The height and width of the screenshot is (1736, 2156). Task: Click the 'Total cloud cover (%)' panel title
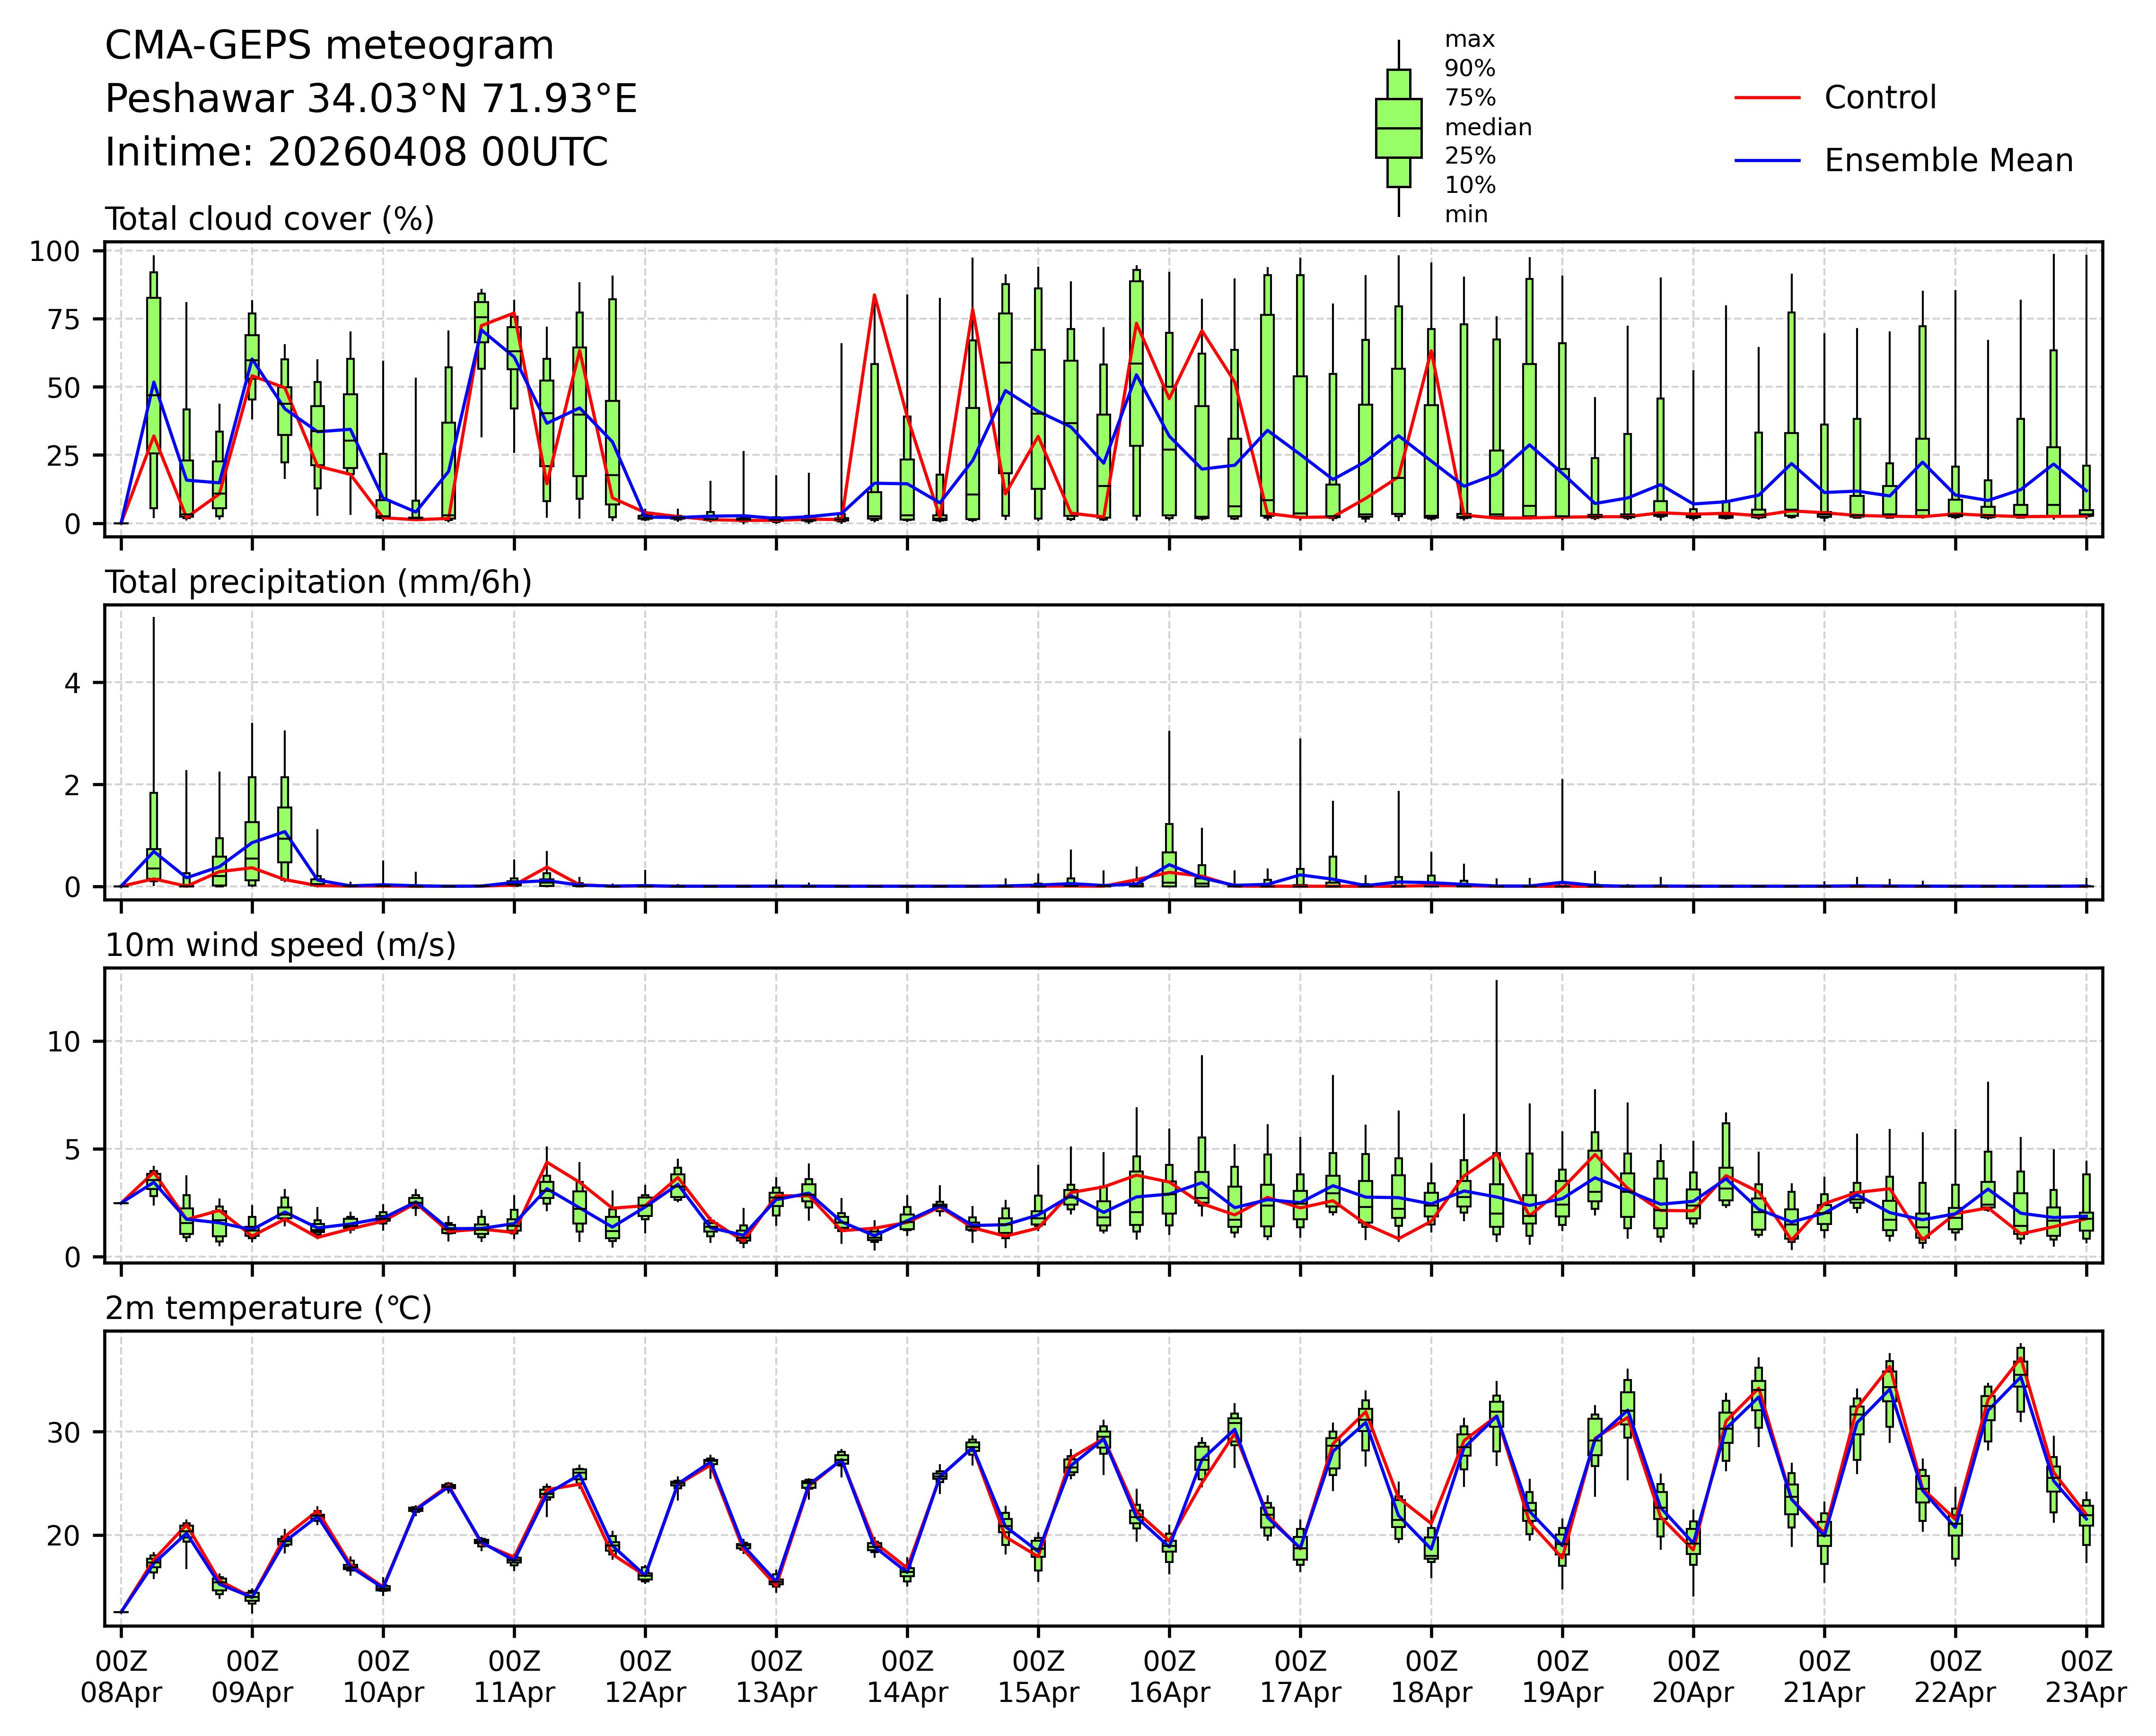tap(269, 219)
